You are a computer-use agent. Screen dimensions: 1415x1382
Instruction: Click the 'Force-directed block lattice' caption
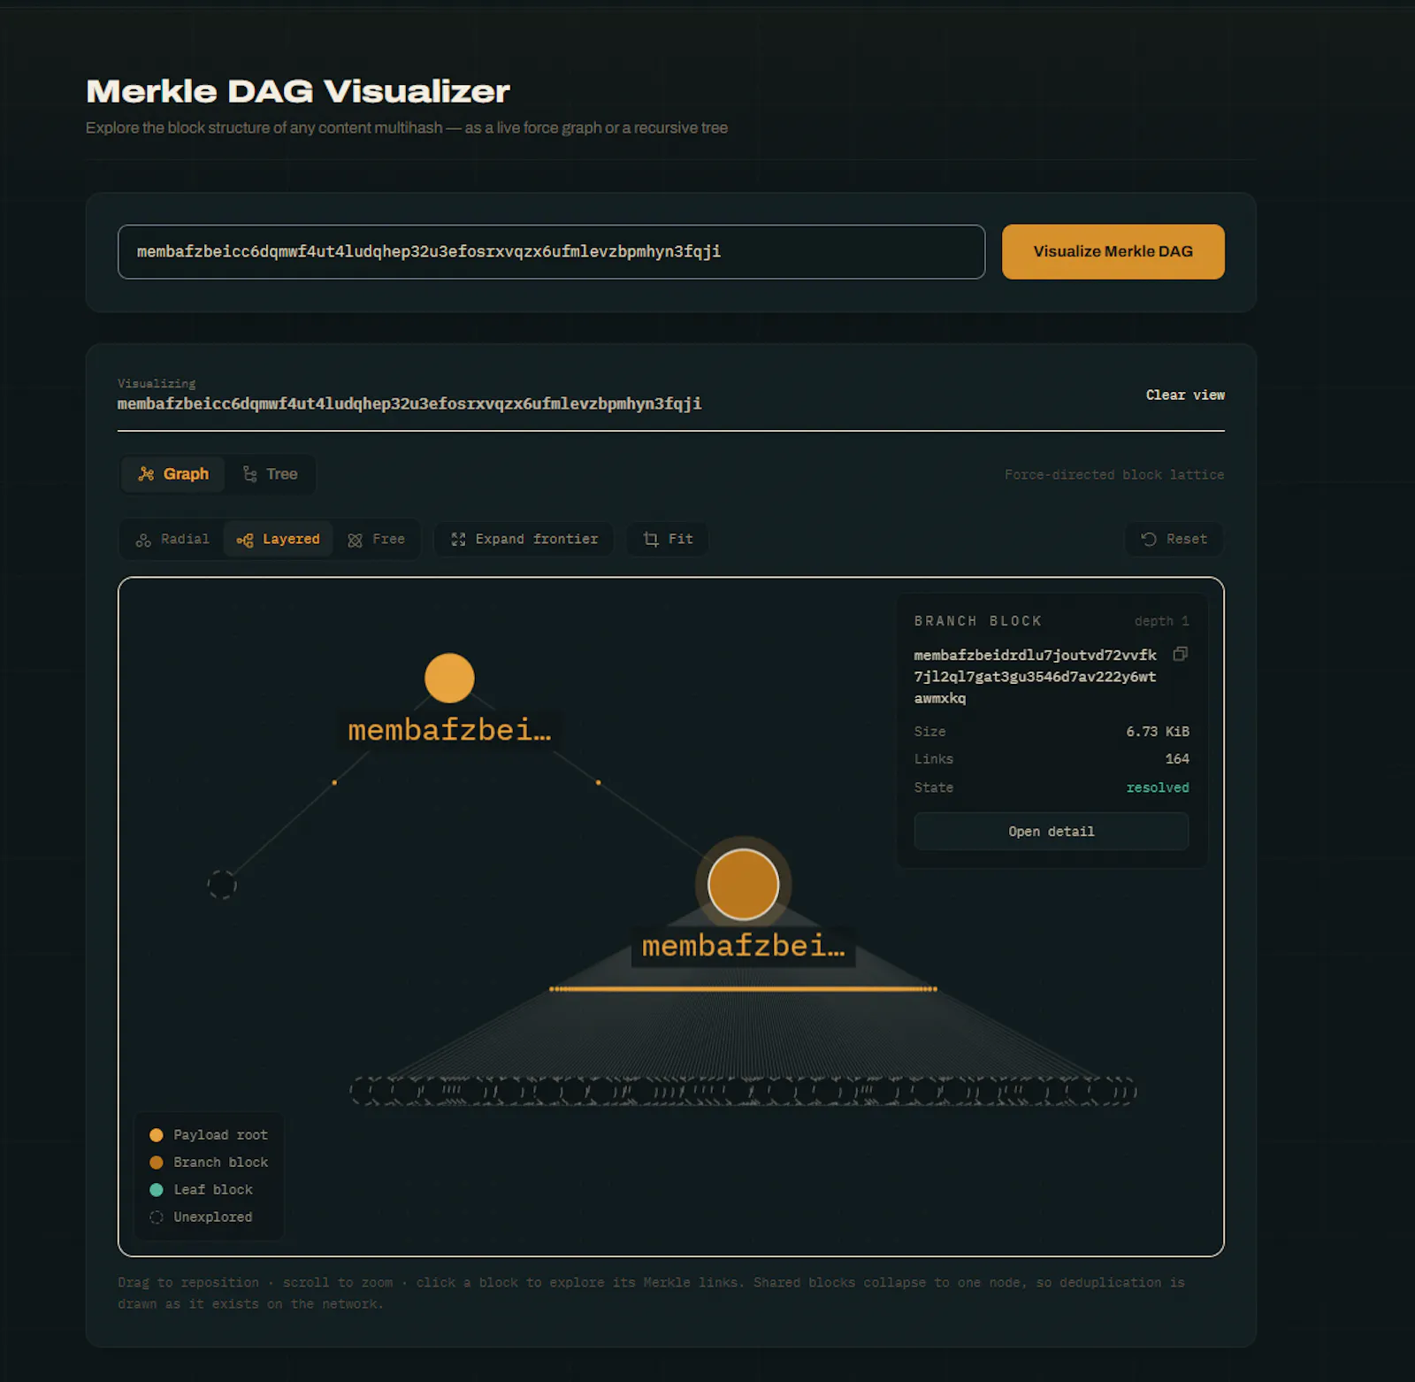tap(1114, 475)
